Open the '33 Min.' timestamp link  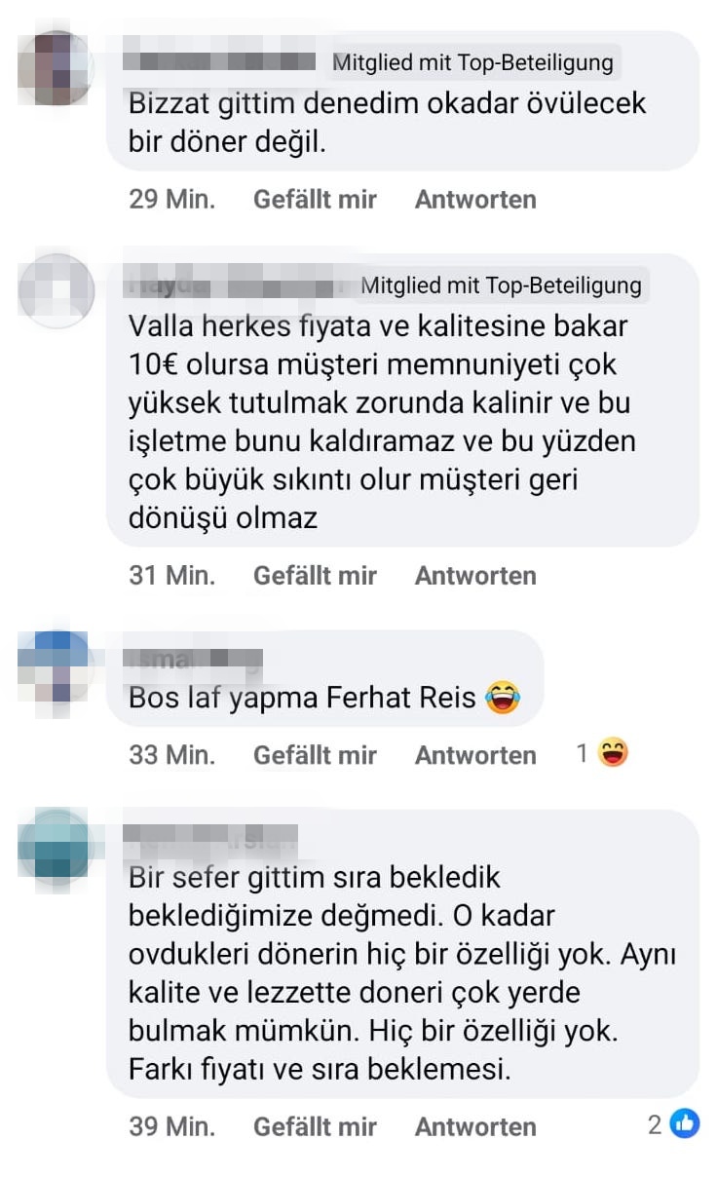[171, 755]
